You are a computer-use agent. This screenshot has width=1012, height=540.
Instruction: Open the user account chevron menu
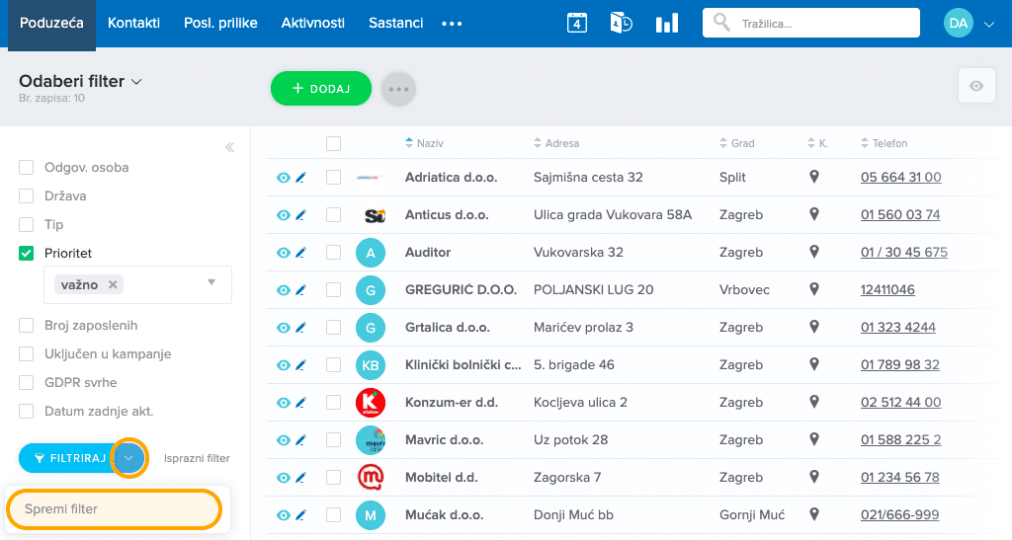coord(988,25)
